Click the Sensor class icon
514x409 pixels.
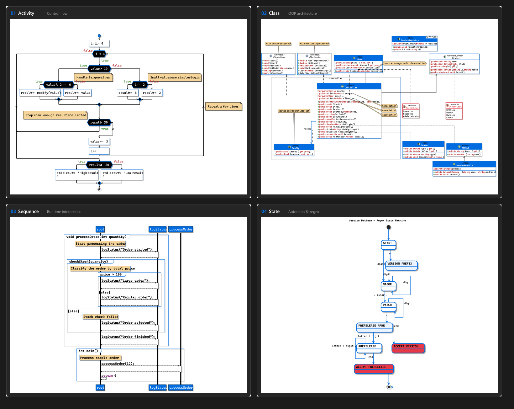[419, 144]
